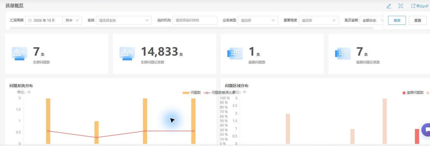Image resolution: width=430 pixels, height=146 pixels.
Task: Open the 系统 selection dropdown
Action: (124, 20)
